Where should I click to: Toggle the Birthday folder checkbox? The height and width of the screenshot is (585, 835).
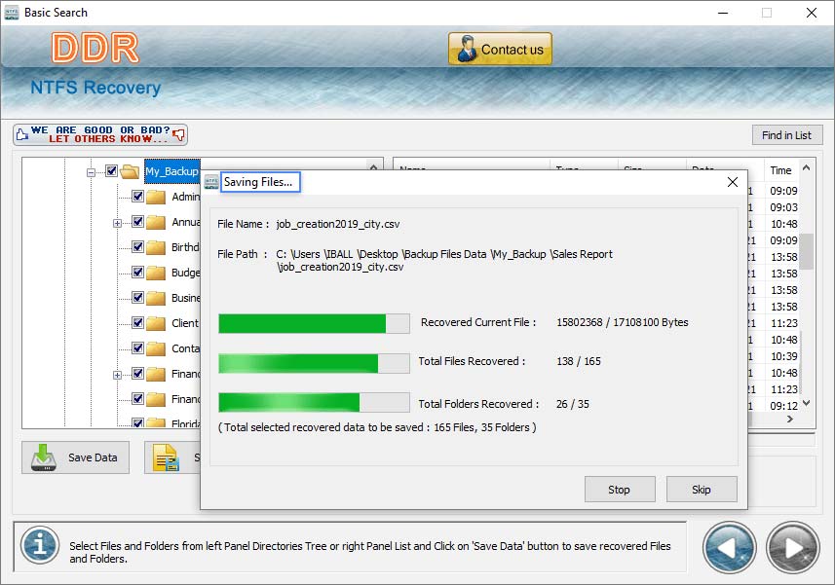(138, 247)
